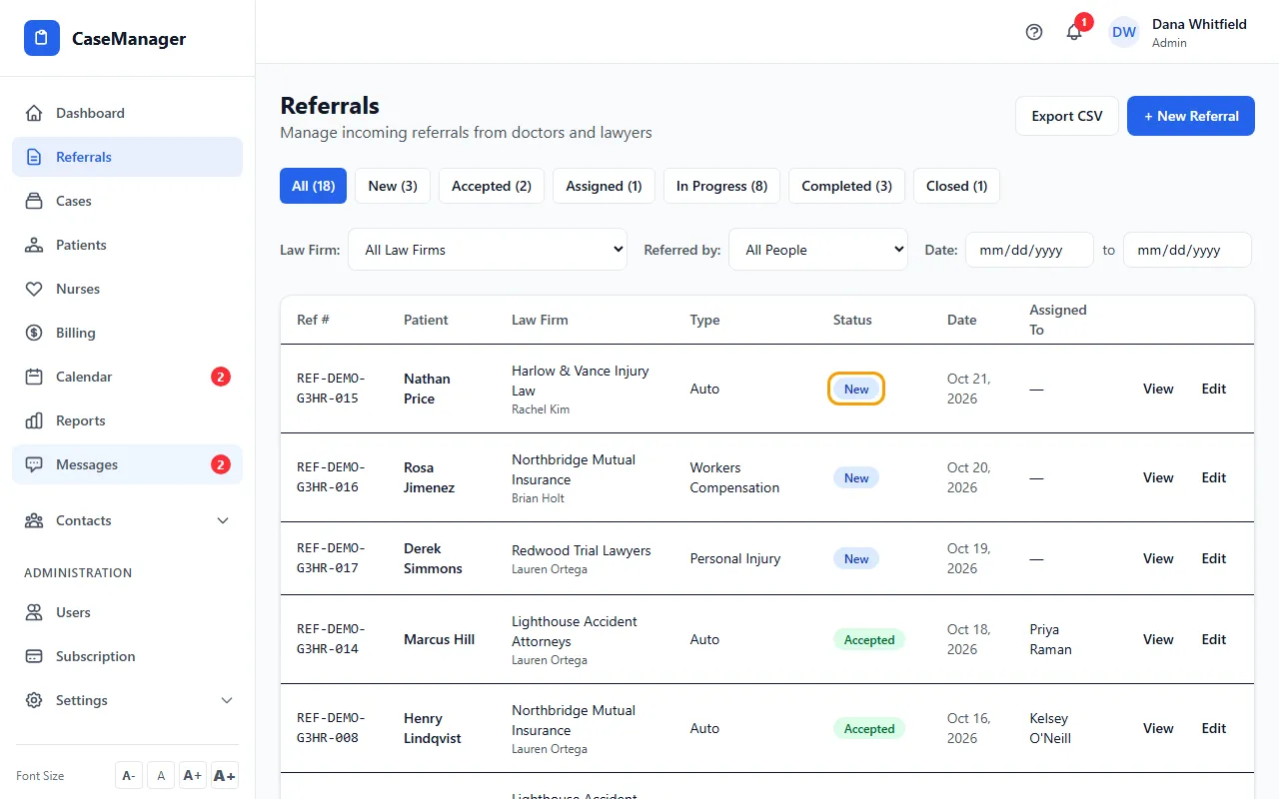
Task: Click the Billing dollar icon
Action: 34,333
